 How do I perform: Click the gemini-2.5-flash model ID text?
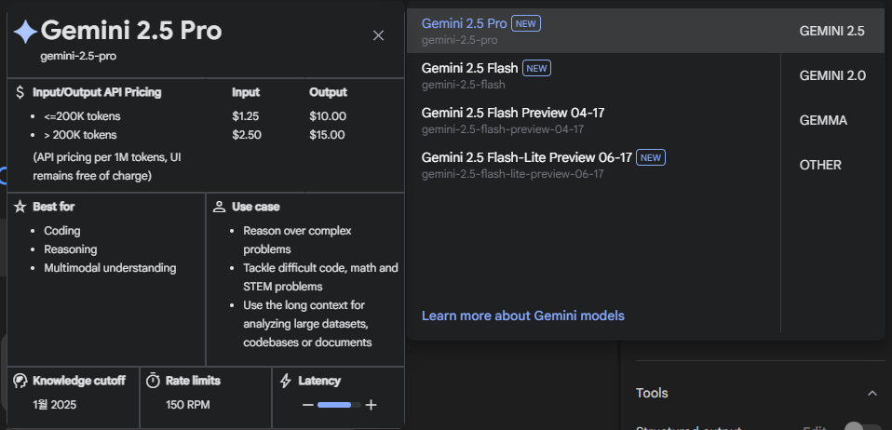464,85
